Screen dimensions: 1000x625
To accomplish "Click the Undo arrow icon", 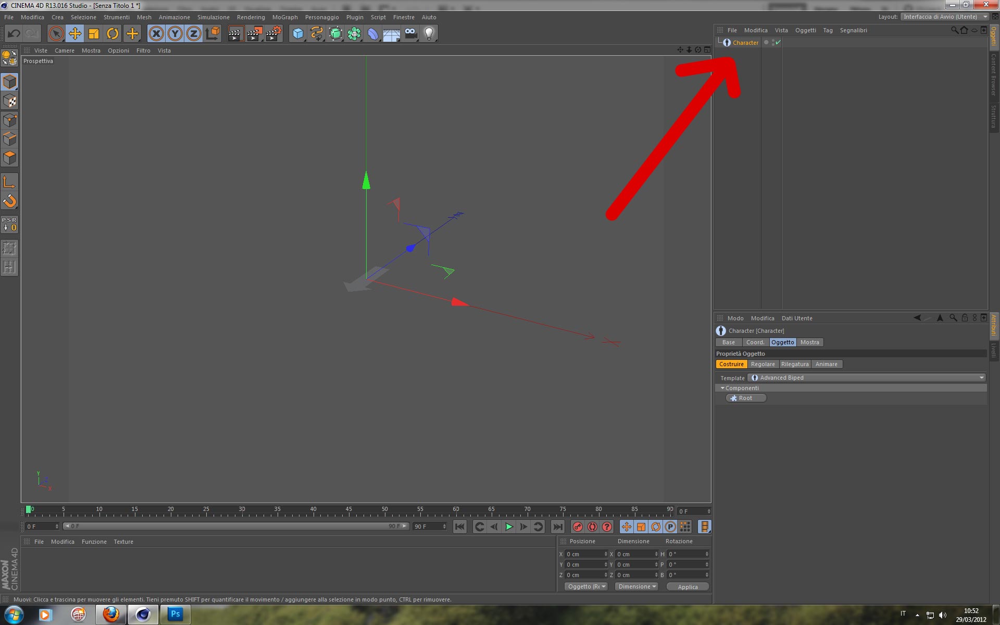I will [x=14, y=34].
